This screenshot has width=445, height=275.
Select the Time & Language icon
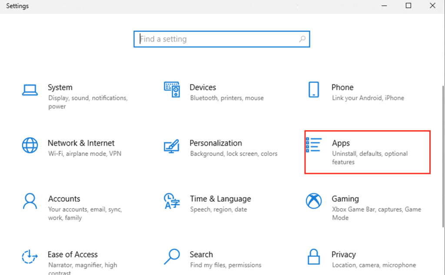click(x=172, y=201)
